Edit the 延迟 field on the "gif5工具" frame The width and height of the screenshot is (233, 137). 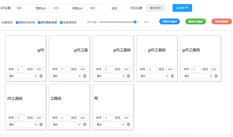(83, 69)
